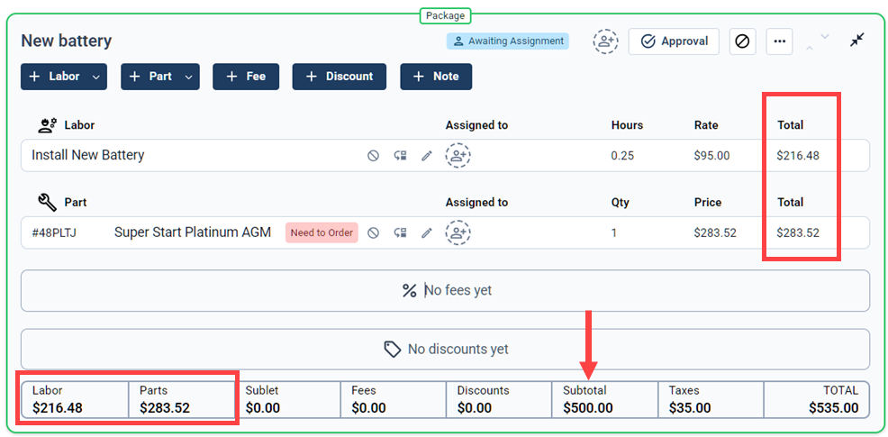The width and height of the screenshot is (888, 437).
Task: Move package down using the down chevron
Action: coord(825,36)
